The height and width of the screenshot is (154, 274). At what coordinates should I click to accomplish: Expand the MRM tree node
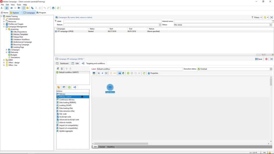pyautogui.click(x=4, y=60)
